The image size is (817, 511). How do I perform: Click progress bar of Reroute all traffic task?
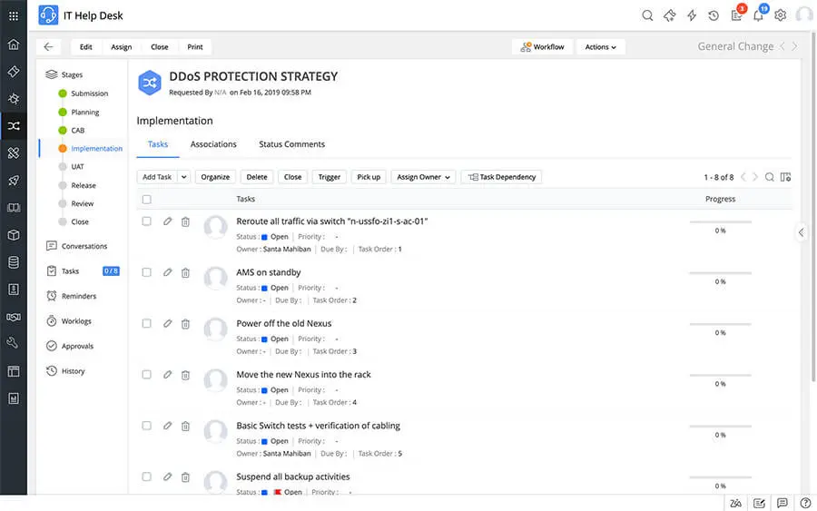click(x=720, y=221)
